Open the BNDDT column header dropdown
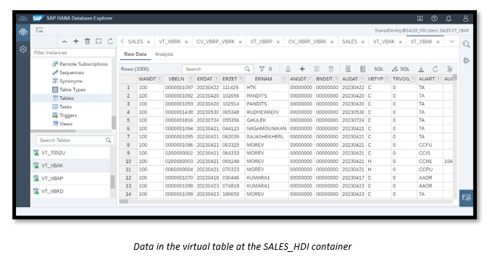Image resolution: width=503 pixels, height=265 pixels. point(336,79)
